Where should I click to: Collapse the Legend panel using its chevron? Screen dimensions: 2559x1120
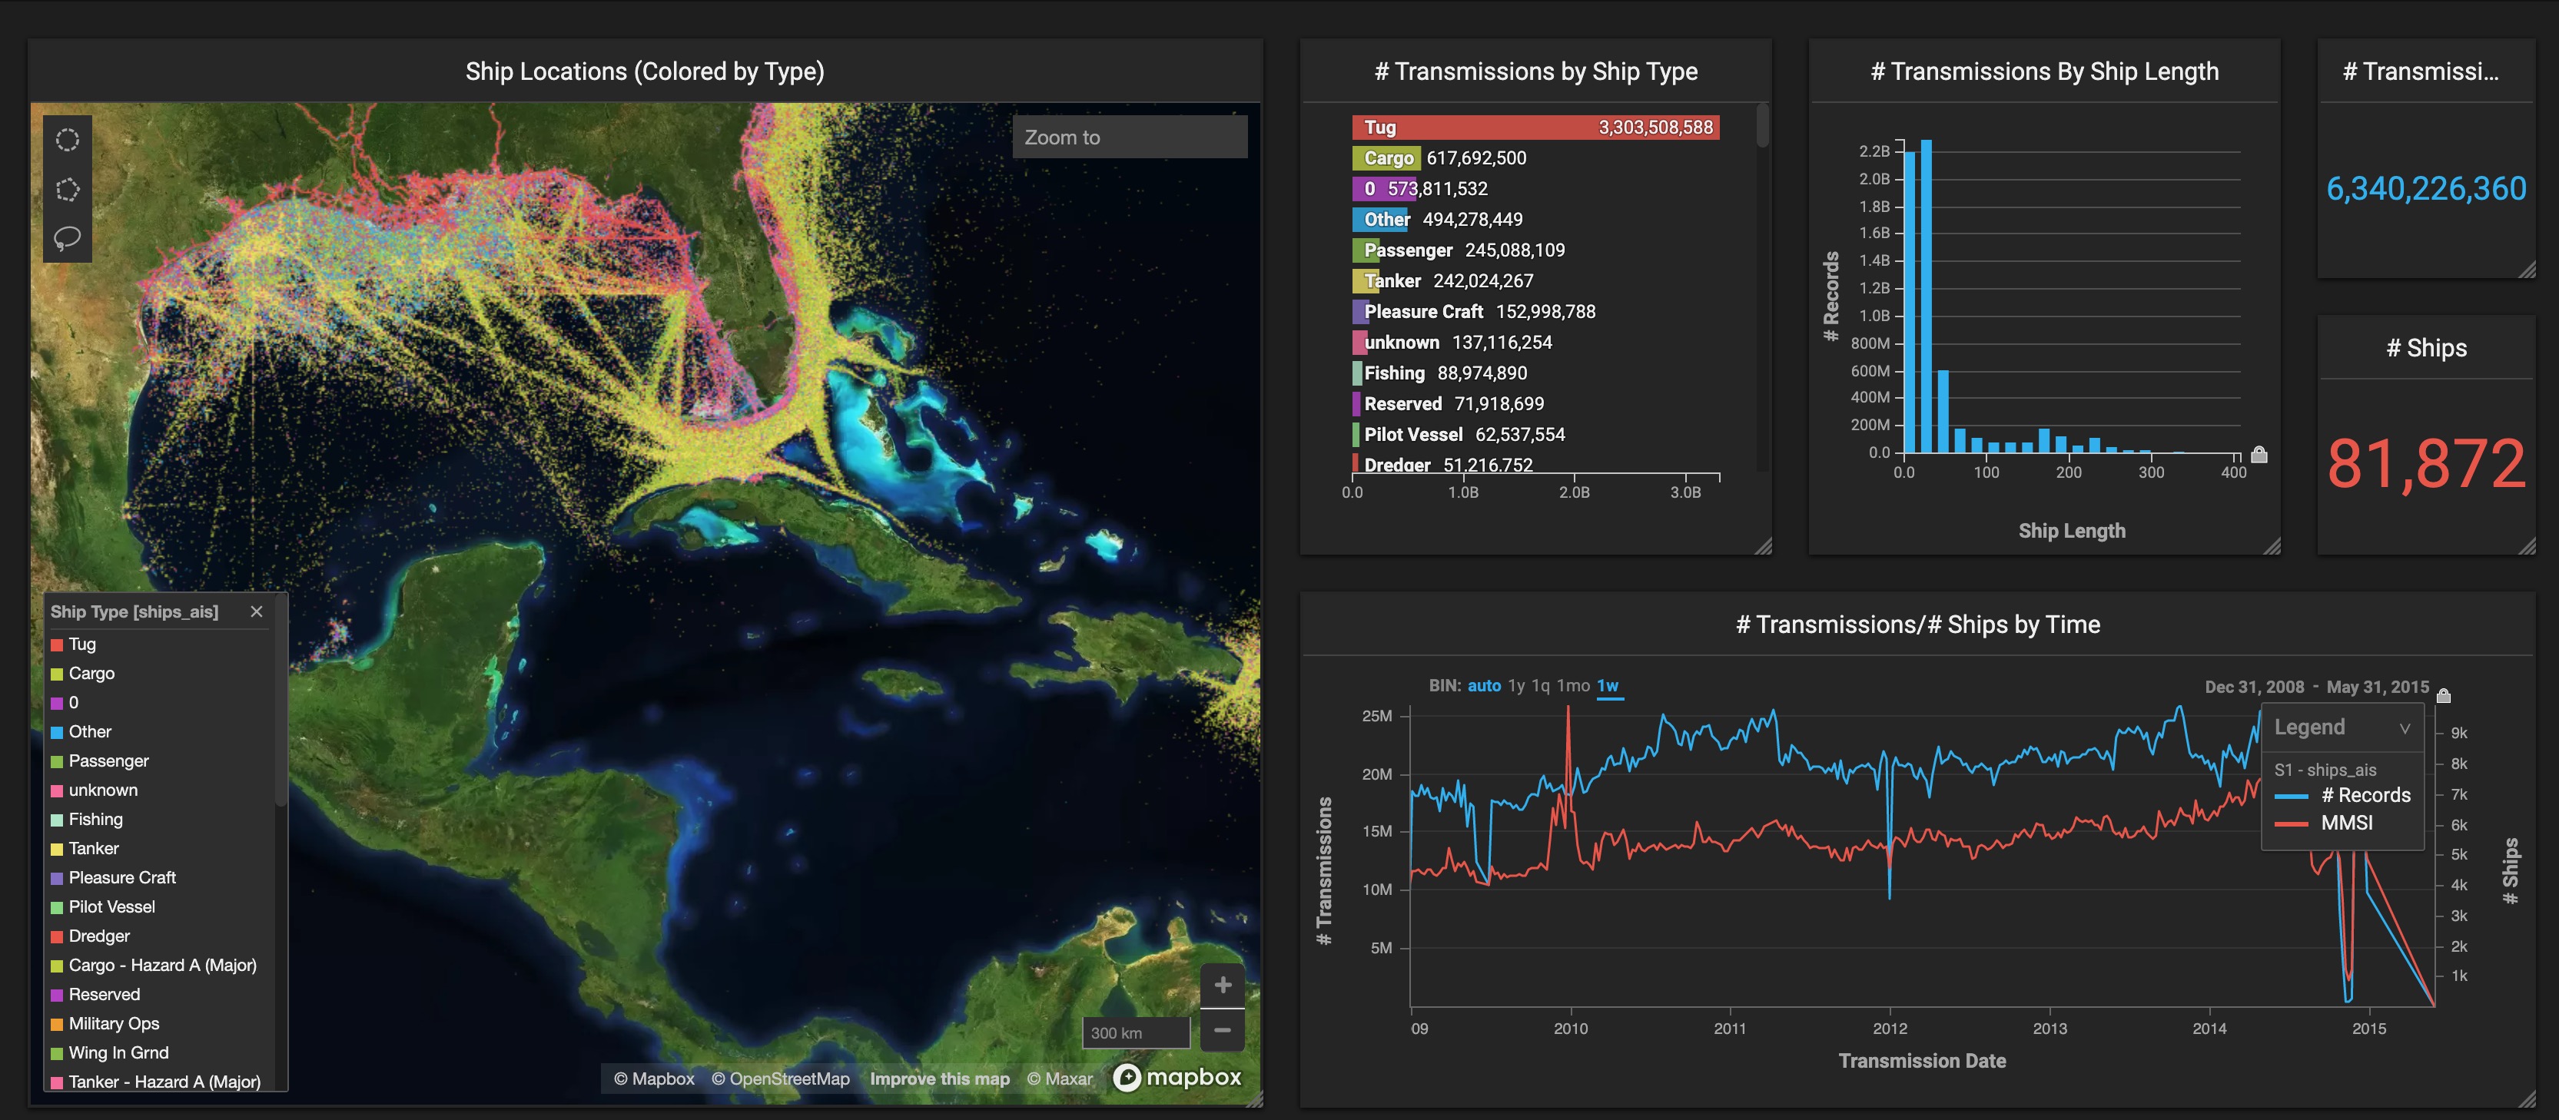[2405, 727]
